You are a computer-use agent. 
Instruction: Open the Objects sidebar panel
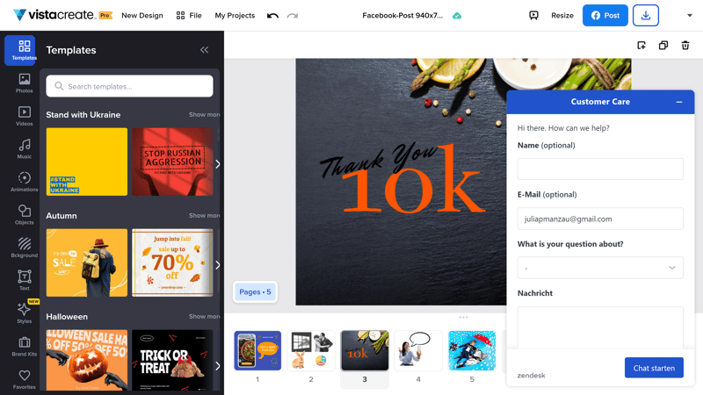pos(24,215)
